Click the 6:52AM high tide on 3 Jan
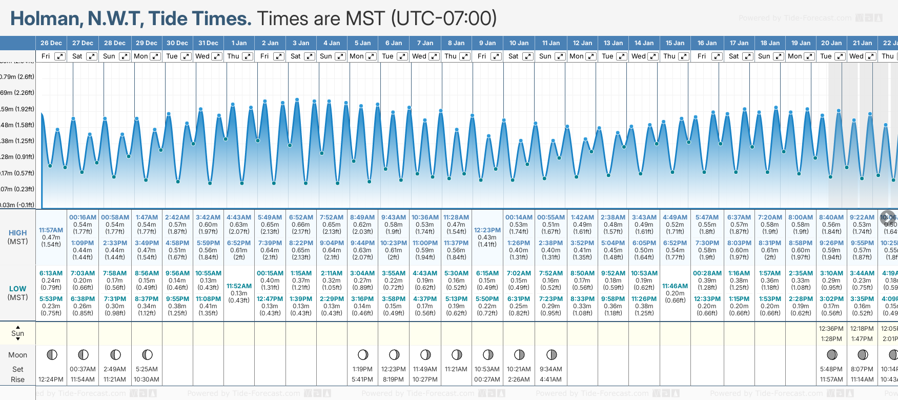898x400 pixels. 301,217
